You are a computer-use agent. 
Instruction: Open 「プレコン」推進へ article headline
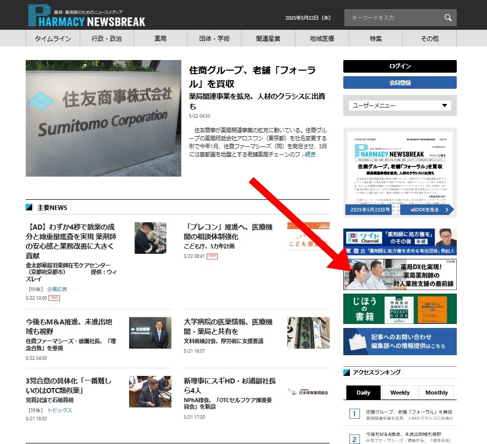(x=228, y=232)
